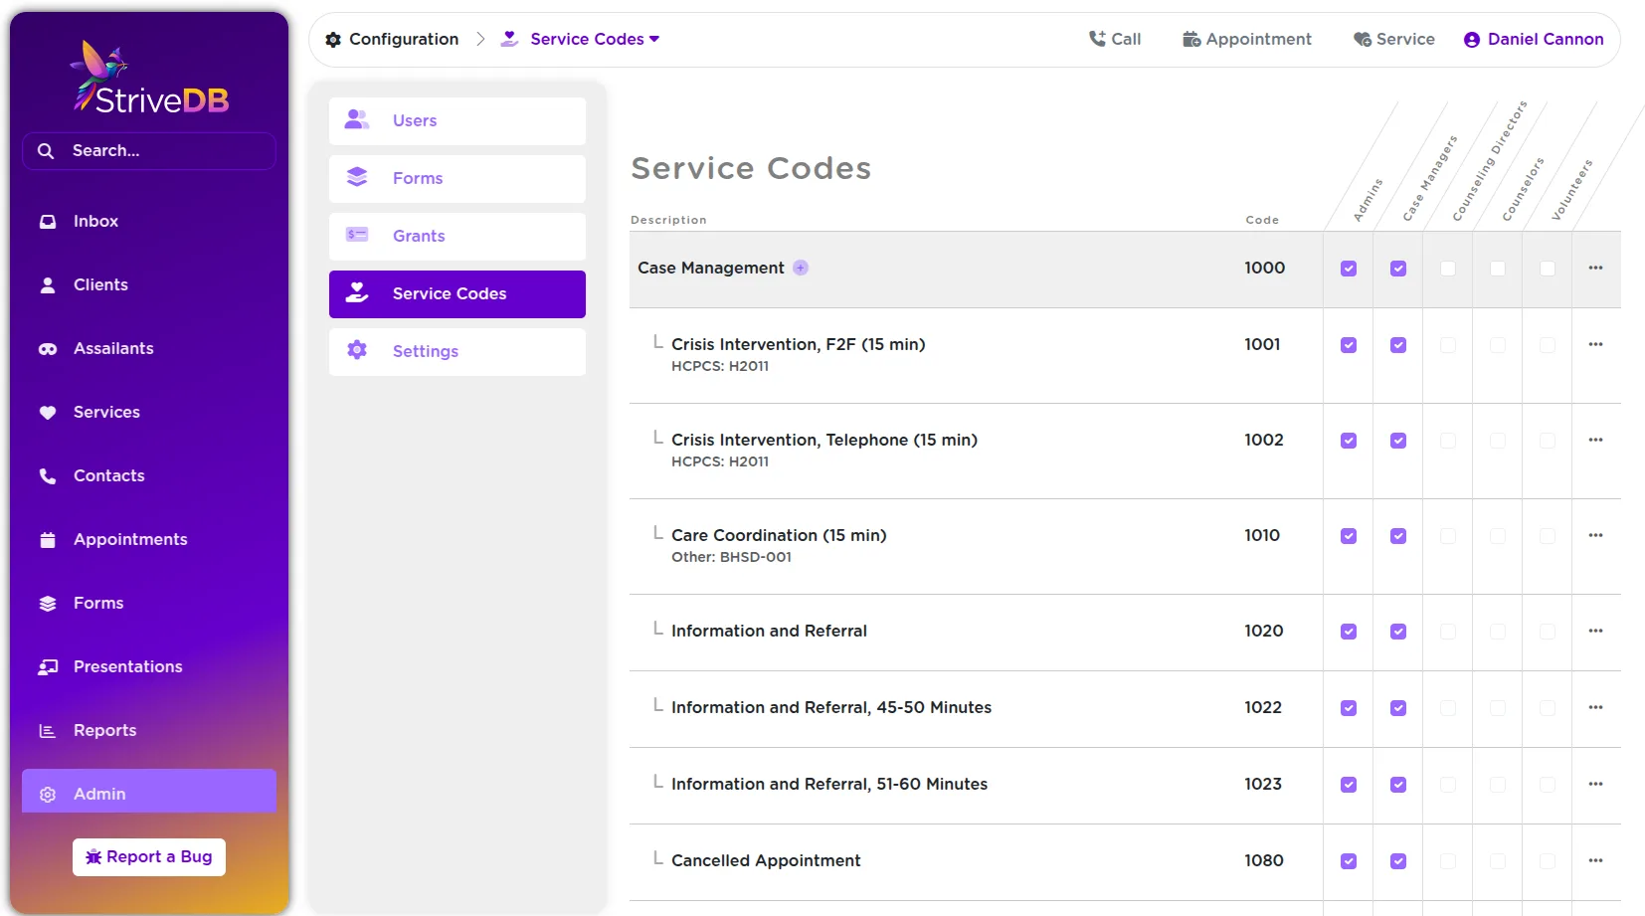
Task: Select the Assailants sidebar icon
Action: 48,348
